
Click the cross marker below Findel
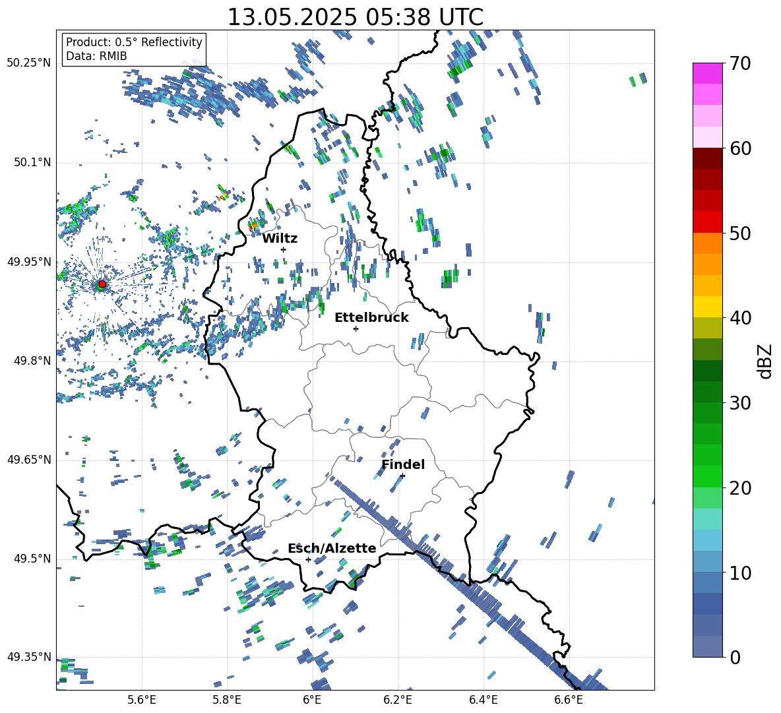pyautogui.click(x=402, y=476)
